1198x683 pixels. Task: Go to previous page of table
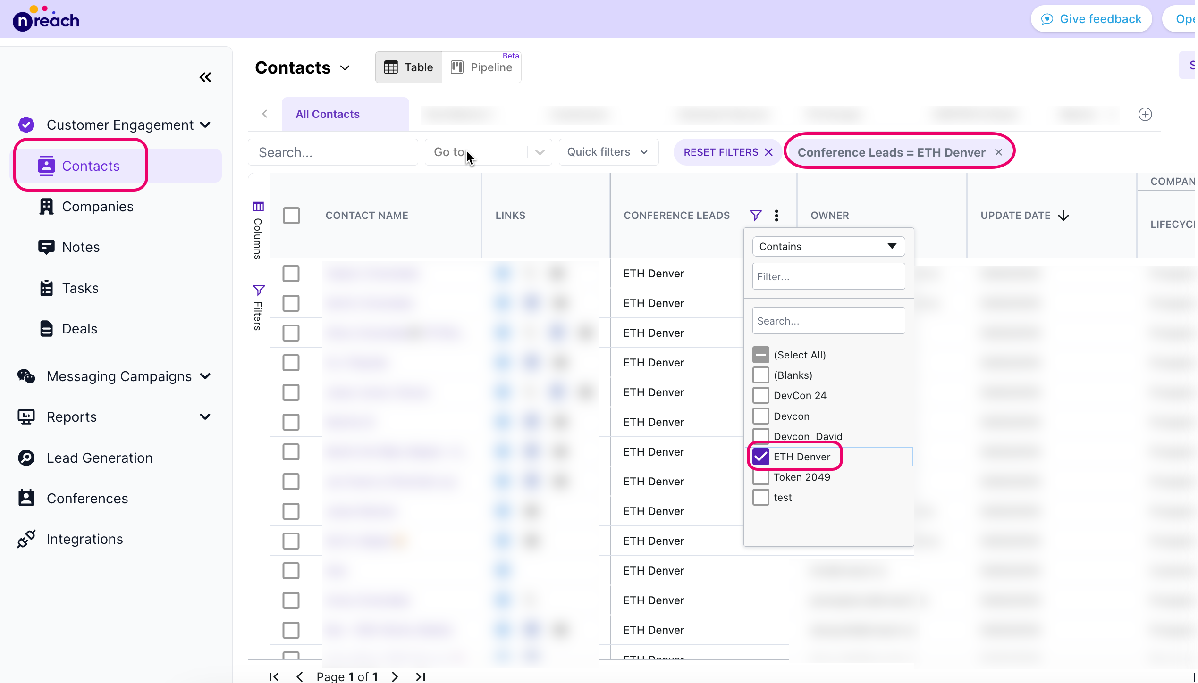(x=299, y=677)
